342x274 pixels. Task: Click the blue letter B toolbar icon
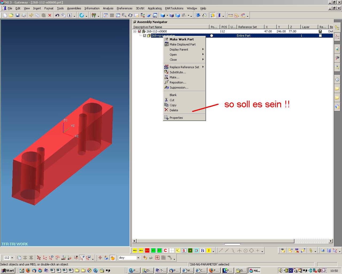tap(203, 250)
